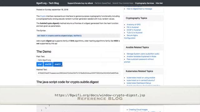Open kubernetes install on using ansible link

coord(141,77)
